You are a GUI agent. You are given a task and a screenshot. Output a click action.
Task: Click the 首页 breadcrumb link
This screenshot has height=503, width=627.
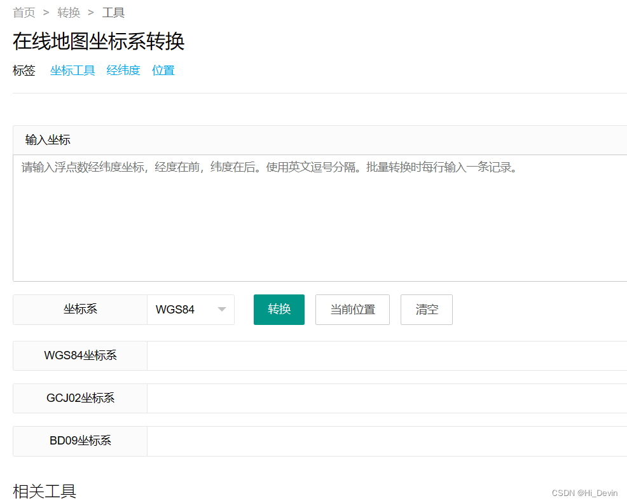(x=24, y=13)
